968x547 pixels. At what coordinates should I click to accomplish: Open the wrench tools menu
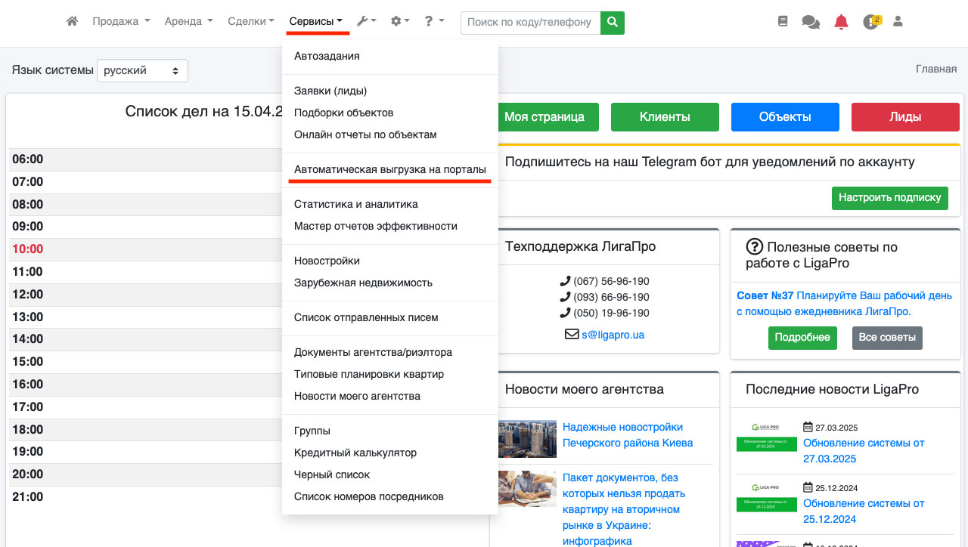(x=367, y=22)
